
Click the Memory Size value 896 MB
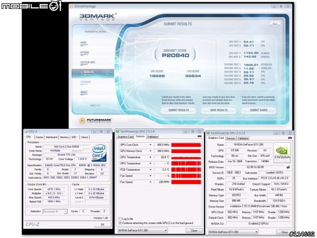tap(235, 201)
